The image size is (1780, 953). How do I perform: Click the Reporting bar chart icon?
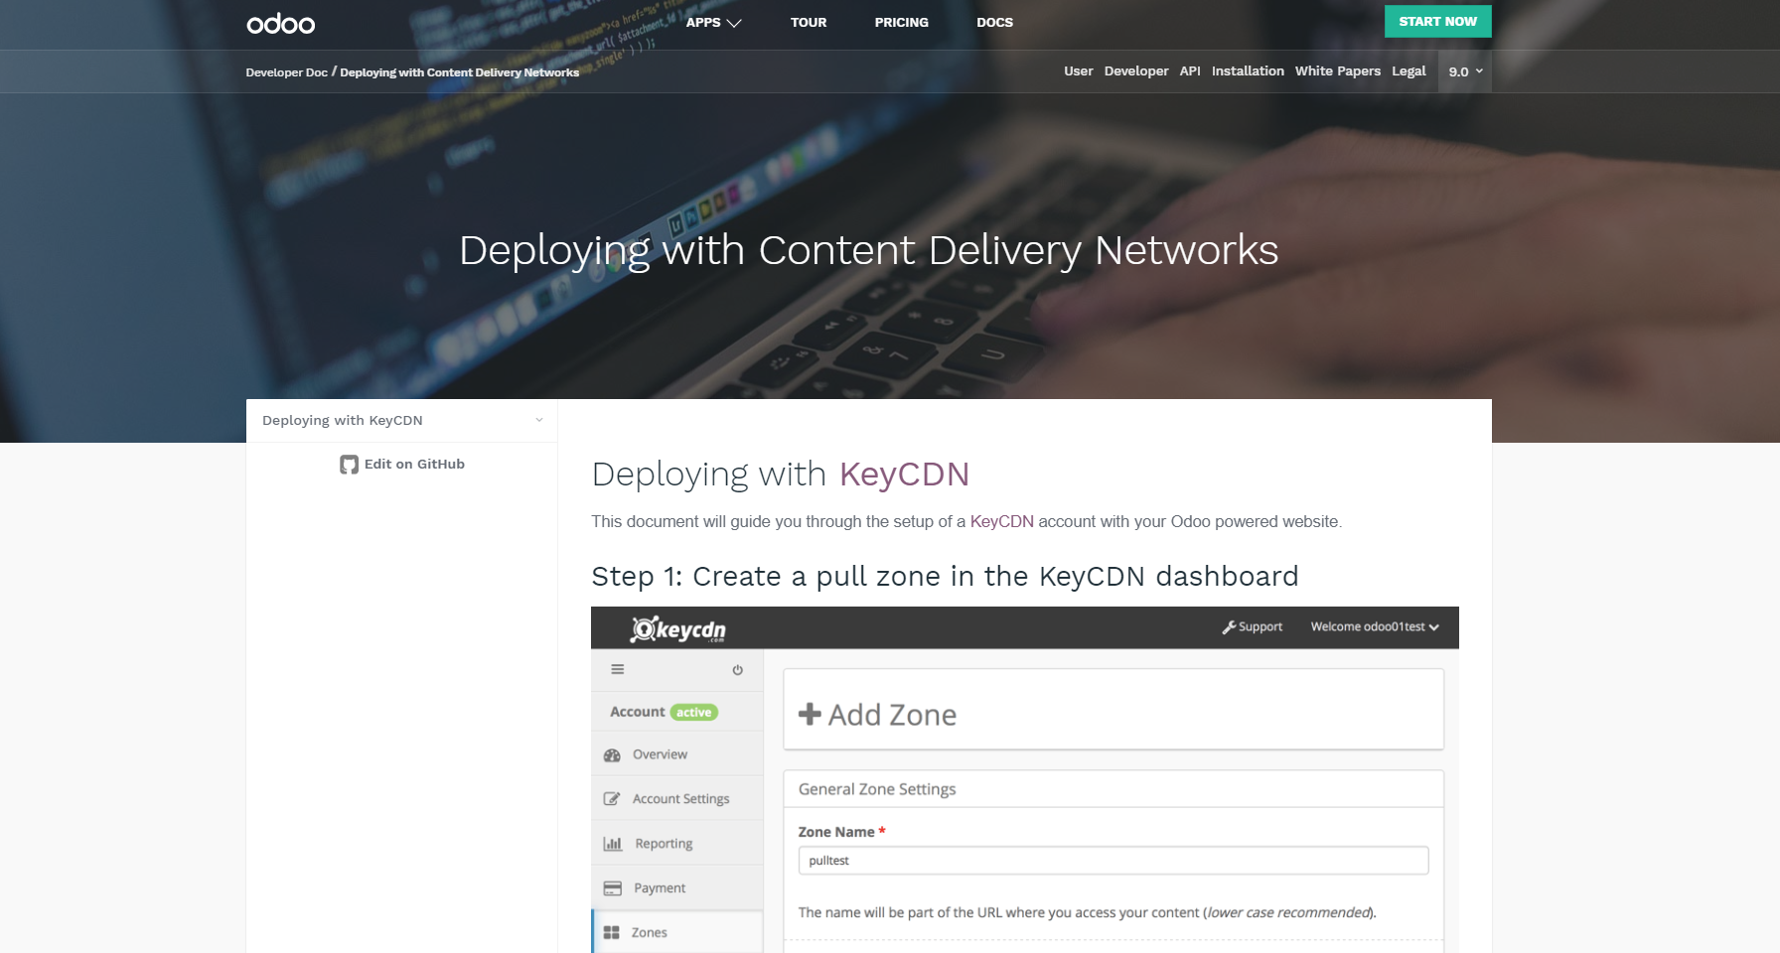coord(613,844)
